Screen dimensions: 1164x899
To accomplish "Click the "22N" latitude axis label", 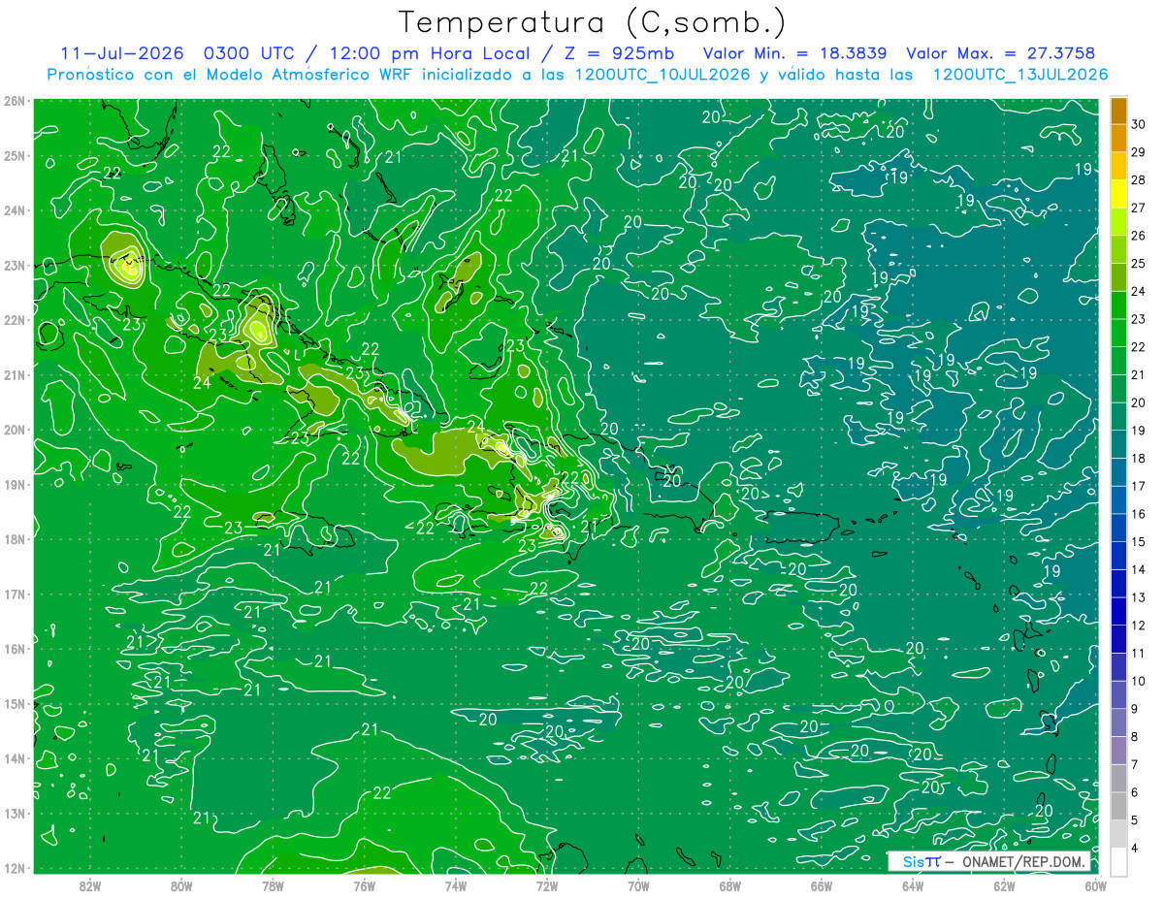I will tap(14, 320).
